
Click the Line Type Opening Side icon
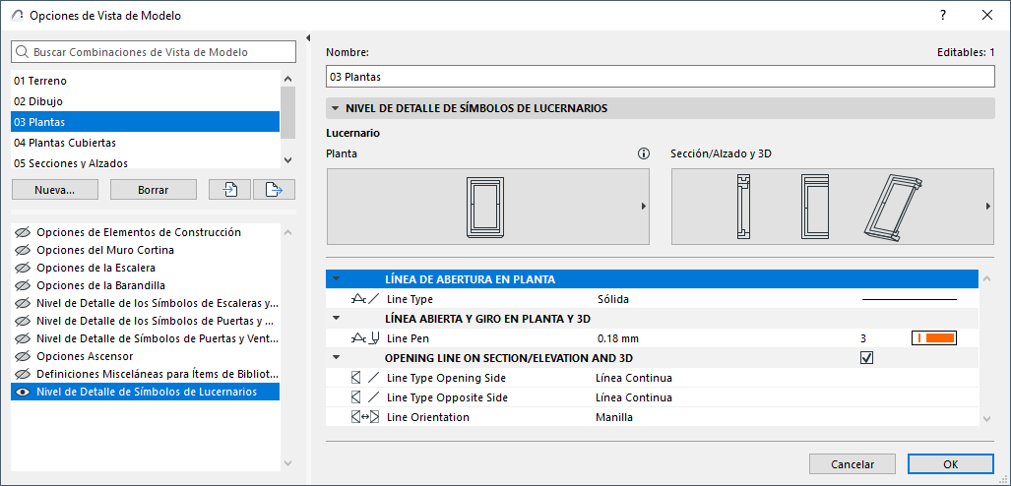pos(365,378)
